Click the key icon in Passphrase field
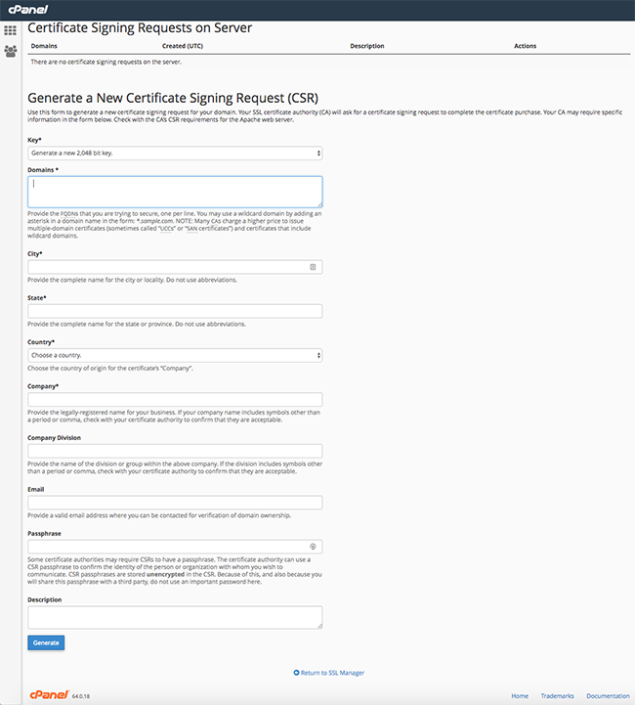The width and height of the screenshot is (635, 705). pyautogui.click(x=313, y=548)
